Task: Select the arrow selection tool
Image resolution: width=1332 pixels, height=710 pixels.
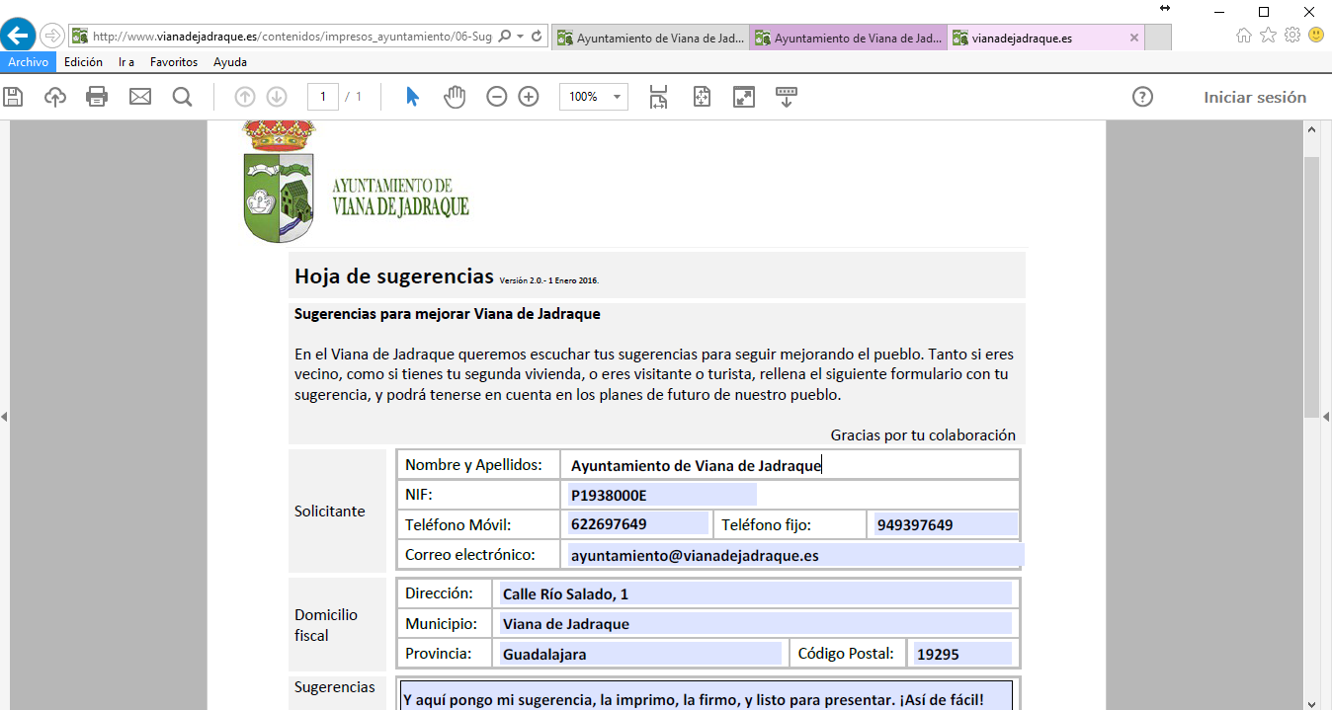Action: (412, 96)
